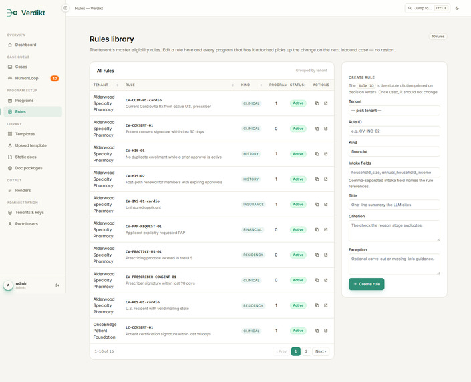Open rule CV-HIS-02 external icon
471x382 pixels.
point(325,179)
